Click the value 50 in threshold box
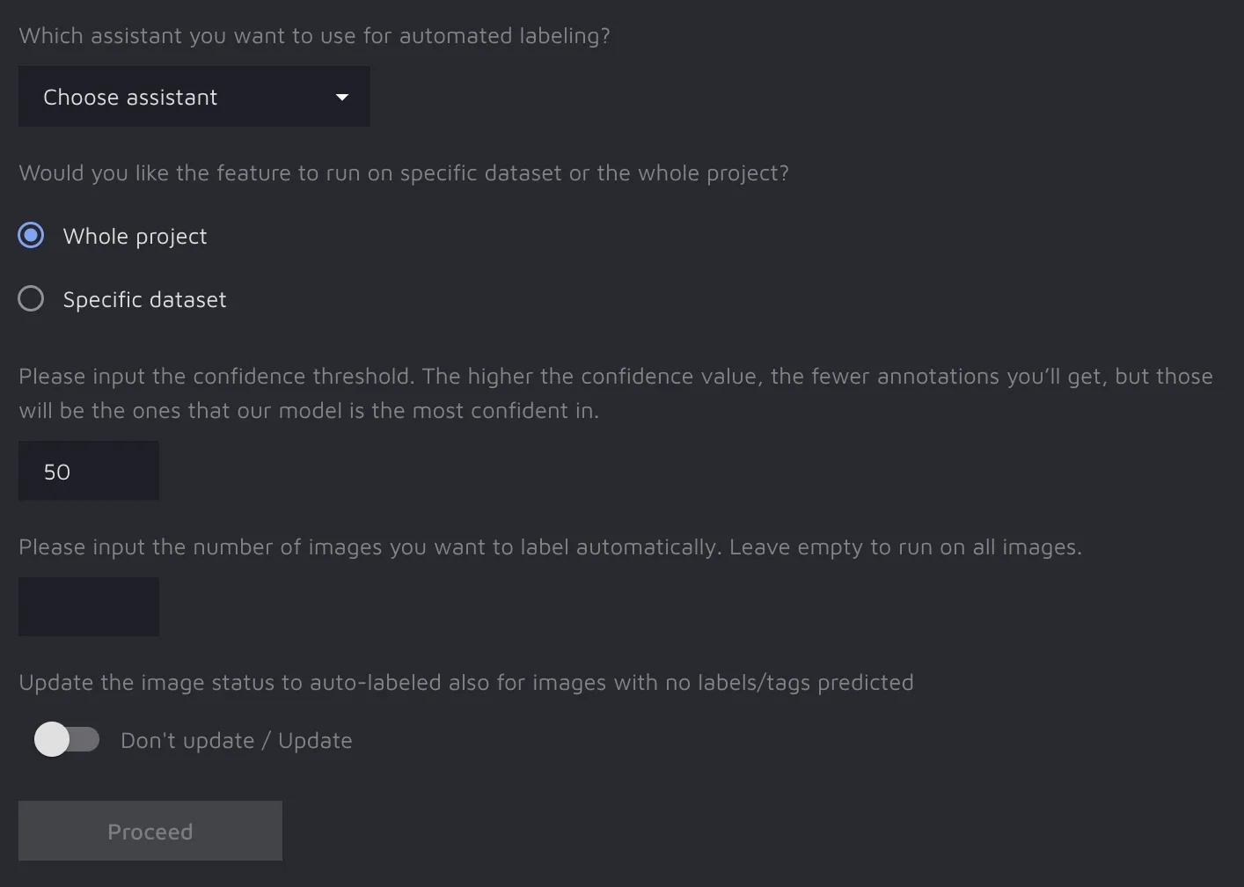1244x887 pixels. (57, 473)
